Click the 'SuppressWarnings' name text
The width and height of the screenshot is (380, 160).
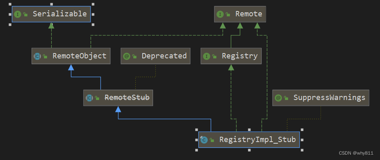pyautogui.click(x=329, y=98)
